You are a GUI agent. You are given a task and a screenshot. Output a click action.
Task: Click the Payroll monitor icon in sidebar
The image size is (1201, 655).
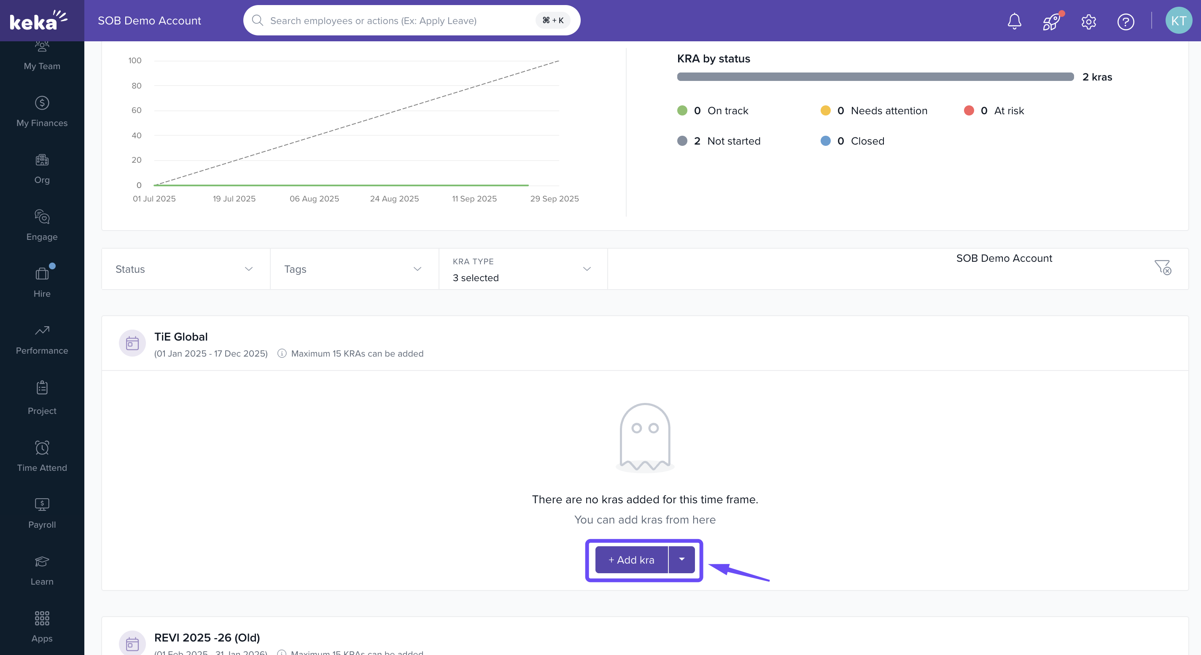[42, 505]
